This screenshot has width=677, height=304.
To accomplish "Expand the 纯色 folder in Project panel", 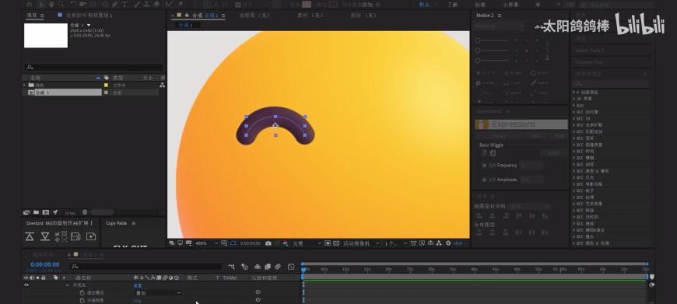I will point(24,86).
